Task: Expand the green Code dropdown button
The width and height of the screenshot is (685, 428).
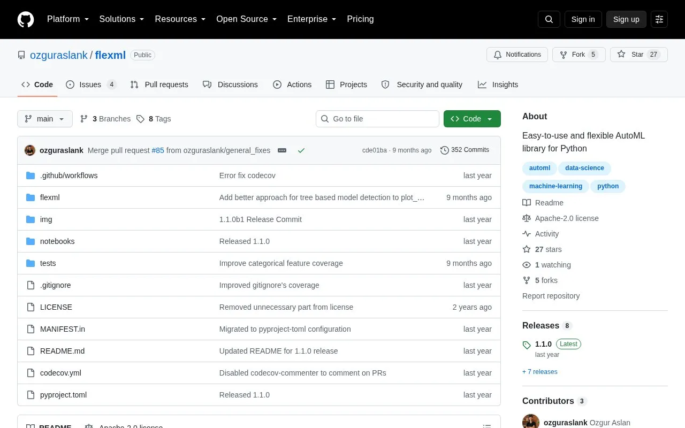Action: coord(472,119)
